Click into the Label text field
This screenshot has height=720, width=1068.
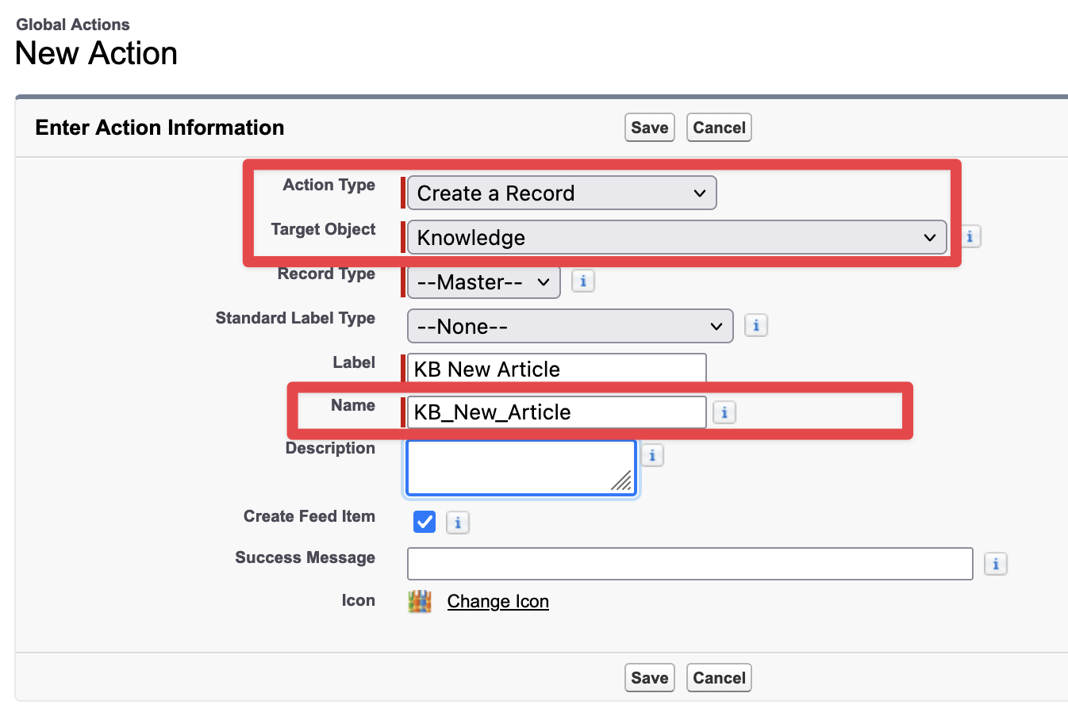pyautogui.click(x=555, y=370)
